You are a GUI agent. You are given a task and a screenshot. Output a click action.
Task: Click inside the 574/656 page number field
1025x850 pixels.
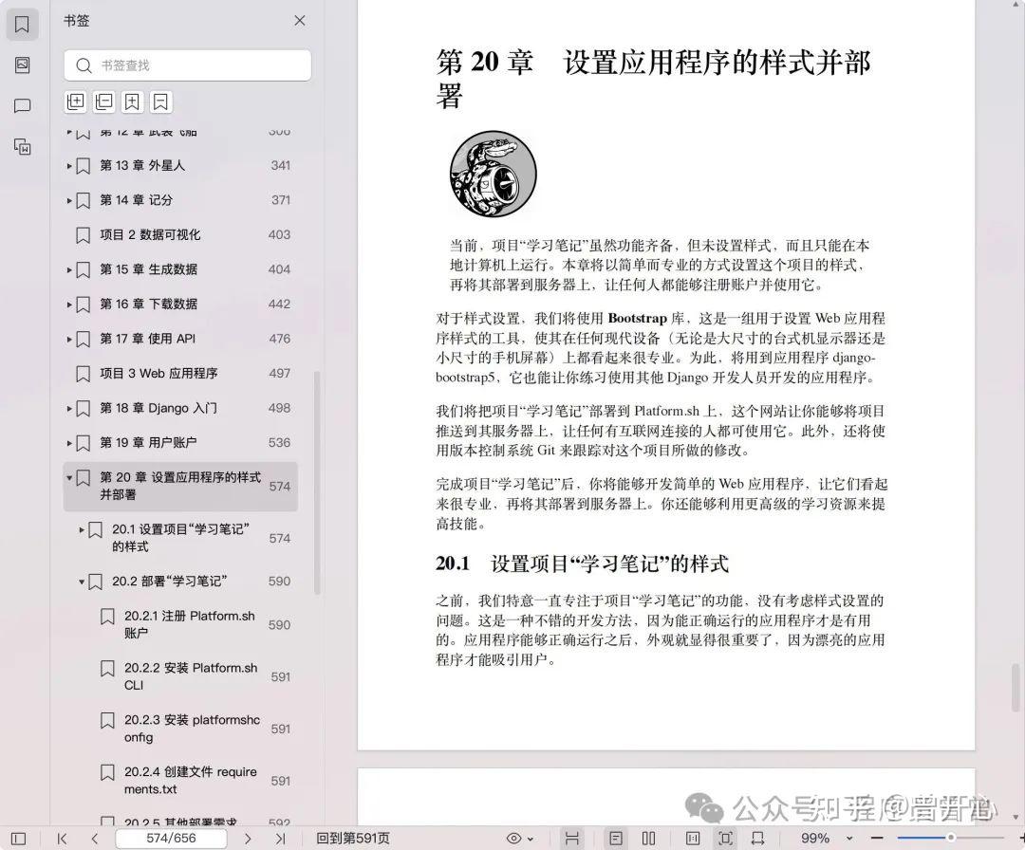click(172, 839)
